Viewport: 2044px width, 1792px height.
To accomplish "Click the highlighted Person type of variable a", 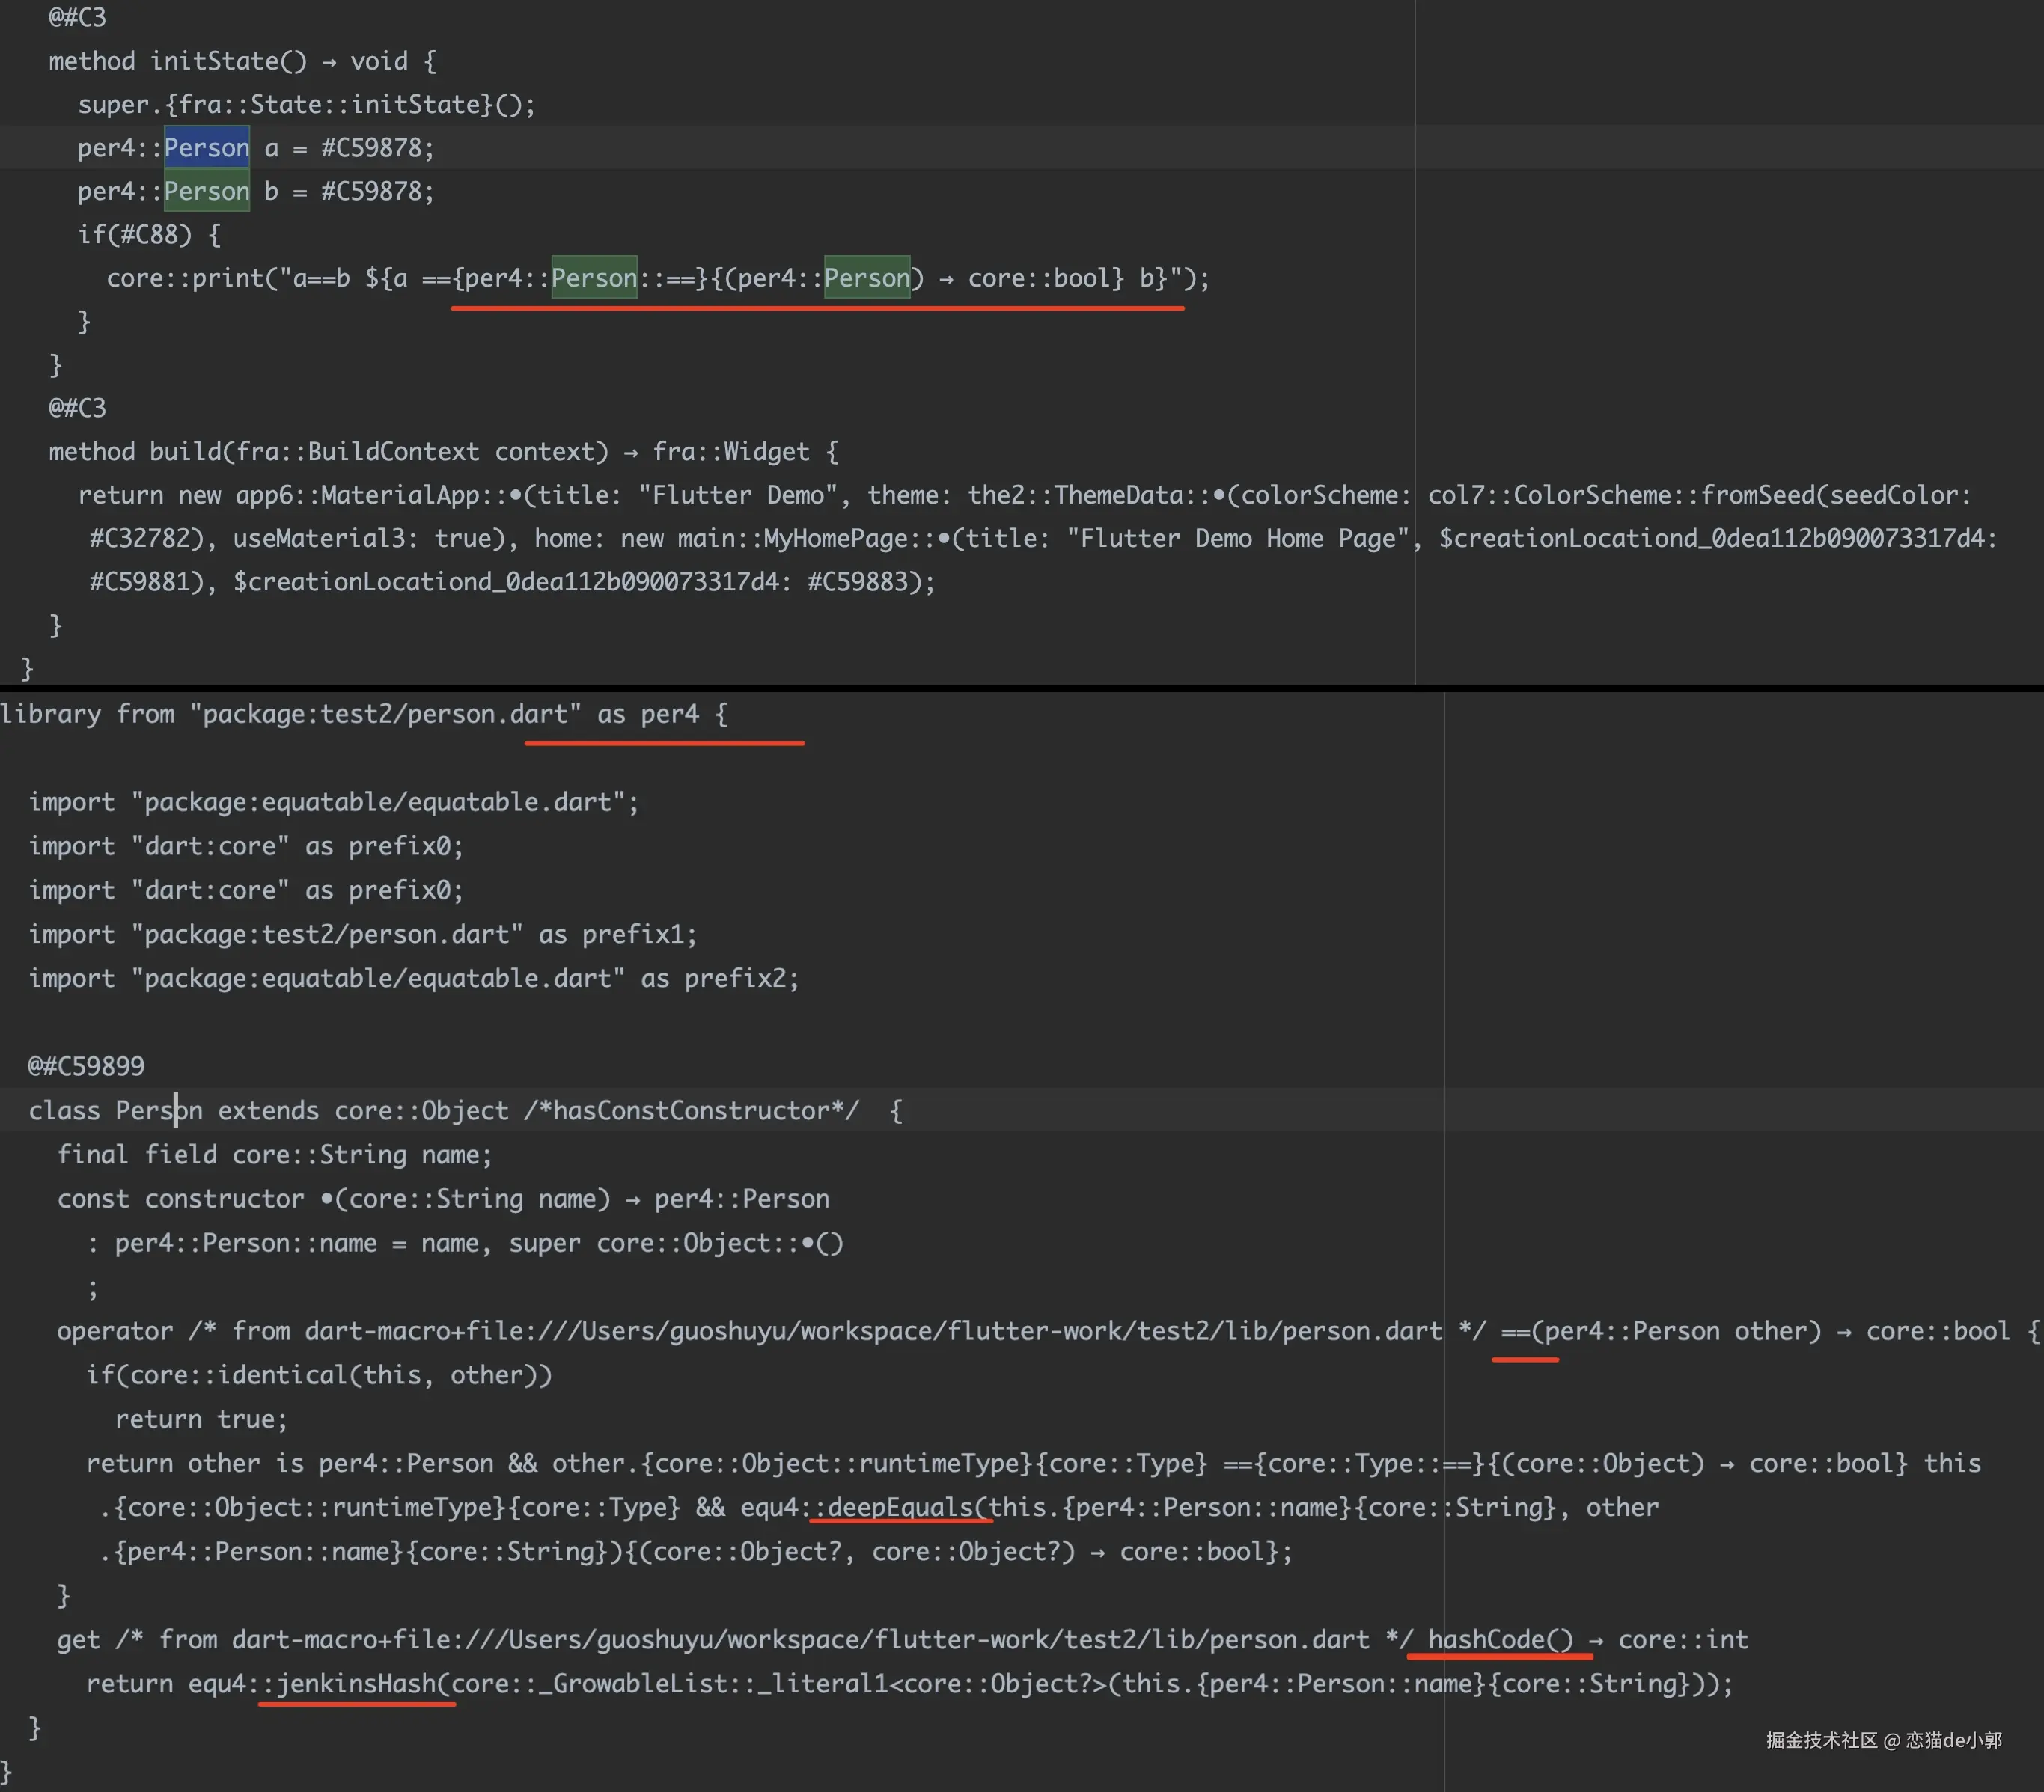I will tap(206, 148).
